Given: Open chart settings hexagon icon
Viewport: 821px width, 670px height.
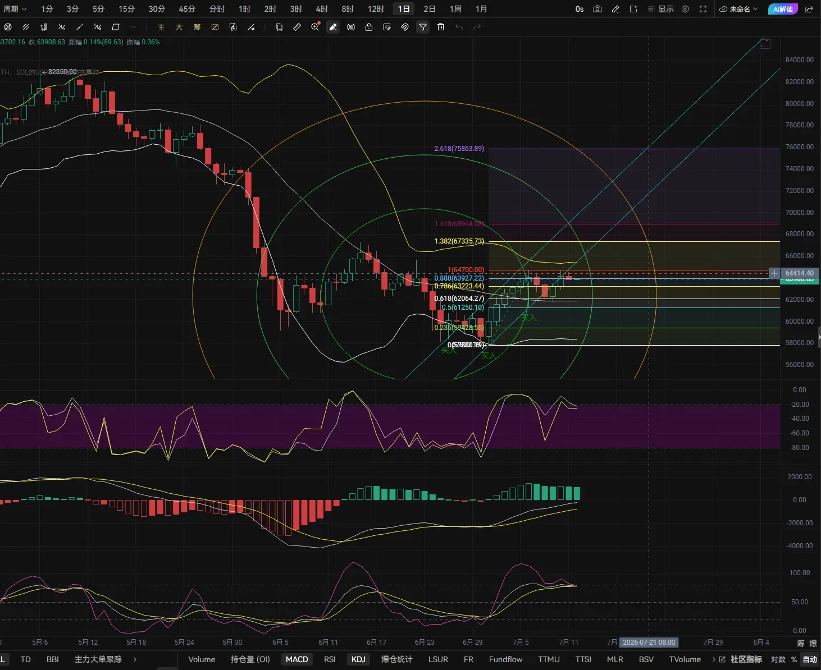Looking at the screenshot, I should coord(685,9).
